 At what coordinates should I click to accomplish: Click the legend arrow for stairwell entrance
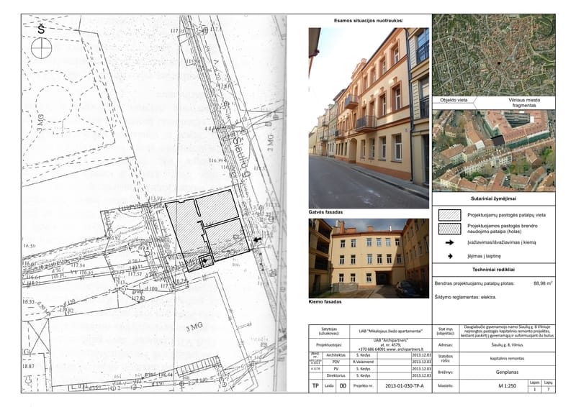pos(450,256)
